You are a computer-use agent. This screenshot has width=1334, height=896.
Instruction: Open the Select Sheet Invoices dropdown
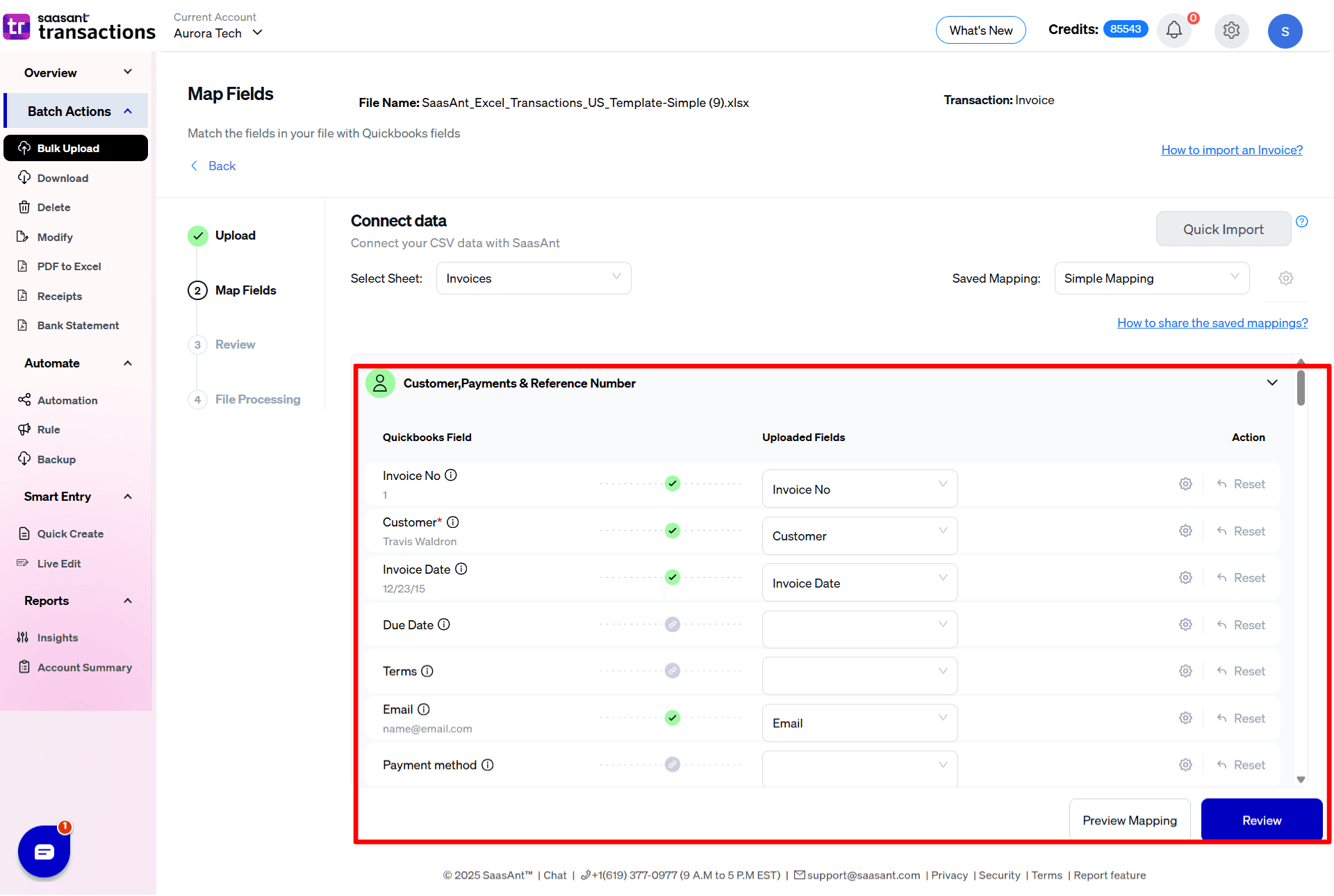533,278
